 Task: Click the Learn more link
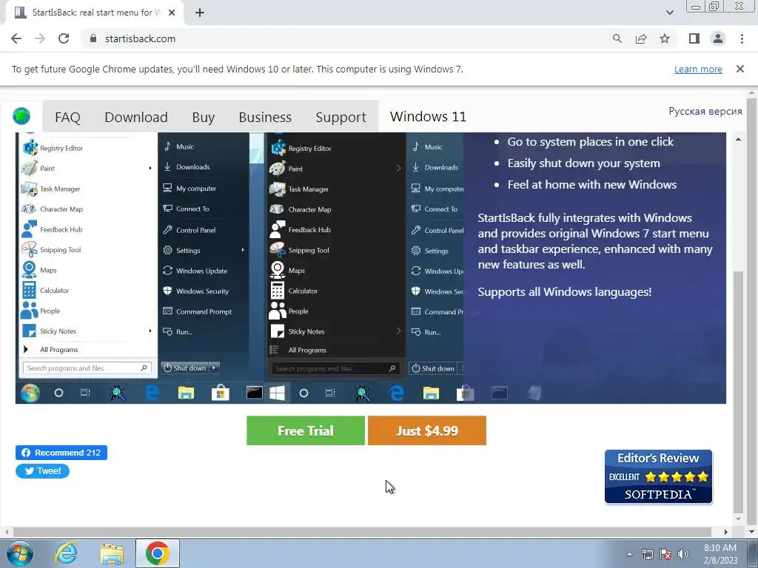(698, 69)
